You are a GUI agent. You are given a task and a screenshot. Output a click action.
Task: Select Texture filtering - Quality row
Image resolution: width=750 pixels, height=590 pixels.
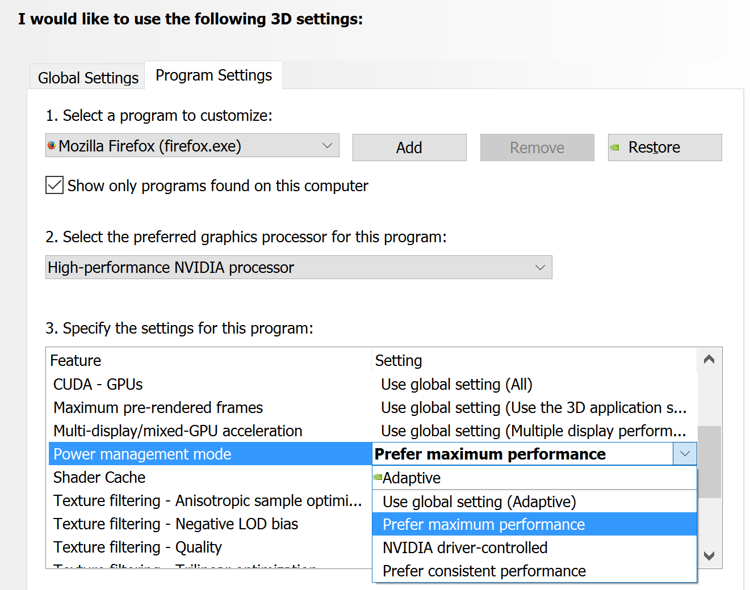pyautogui.click(x=210, y=547)
